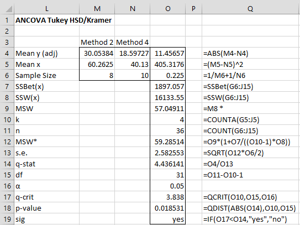Click the '=(M5-N5)^2' formula text
This screenshot has width=300, height=225.
pos(223,64)
